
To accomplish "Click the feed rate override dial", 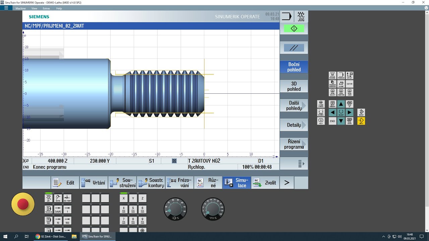I will 213,209.
